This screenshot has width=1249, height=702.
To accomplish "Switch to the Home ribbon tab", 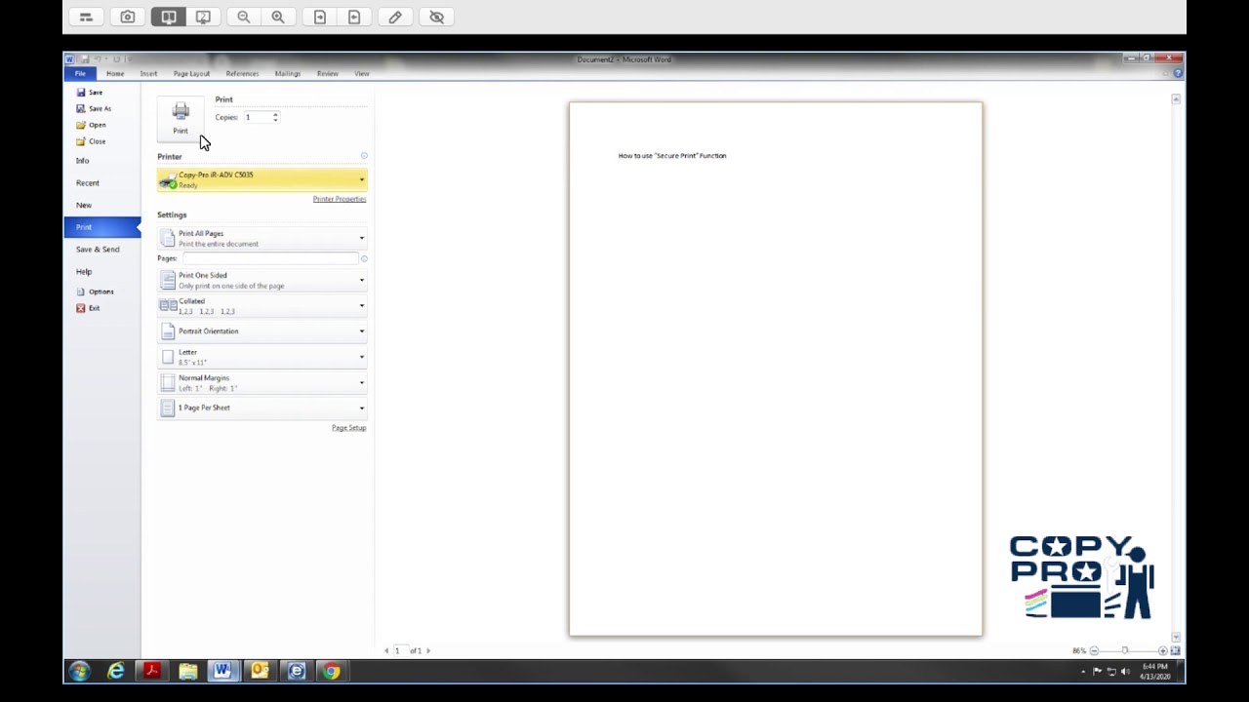I will 115,74.
